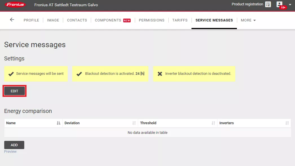Click the NEW badge on Components
This screenshot has width=295, height=166.
127,20
